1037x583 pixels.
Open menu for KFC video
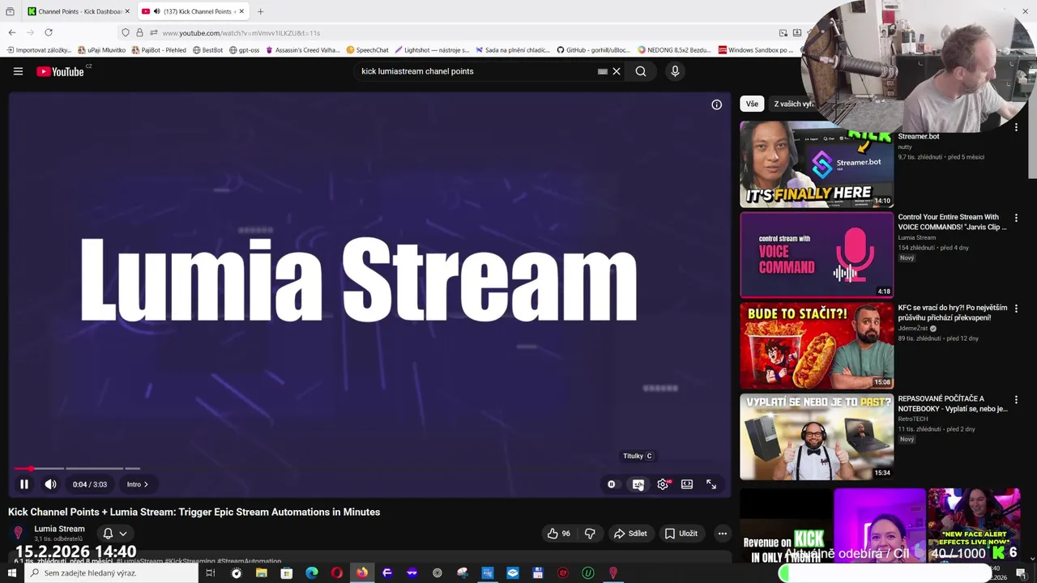pos(1016,309)
